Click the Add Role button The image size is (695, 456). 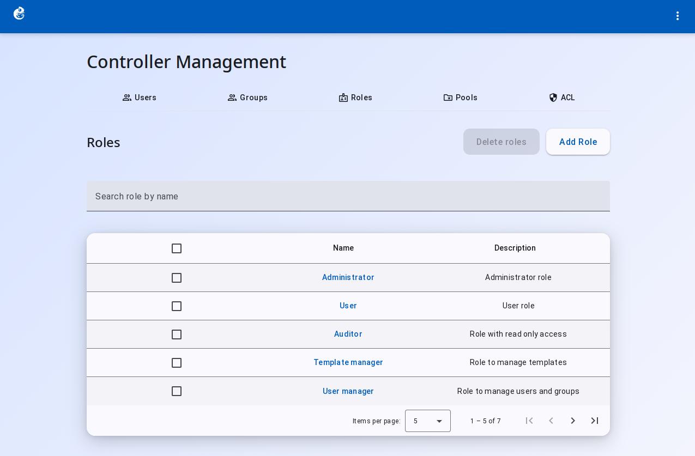point(578,142)
